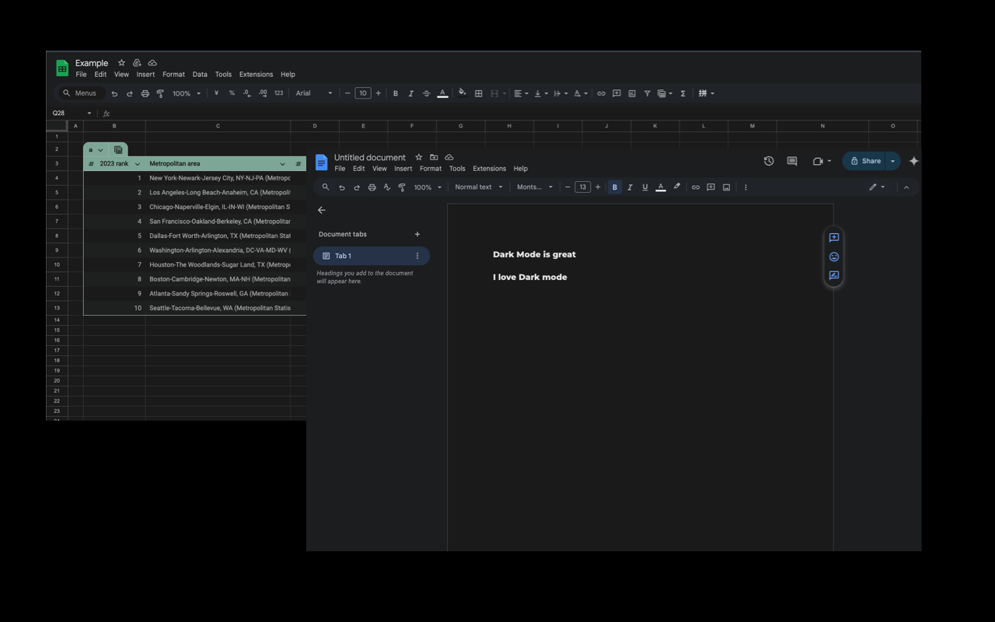Click the highlight color pen in Docs
The width and height of the screenshot is (995, 622).
[x=677, y=187]
